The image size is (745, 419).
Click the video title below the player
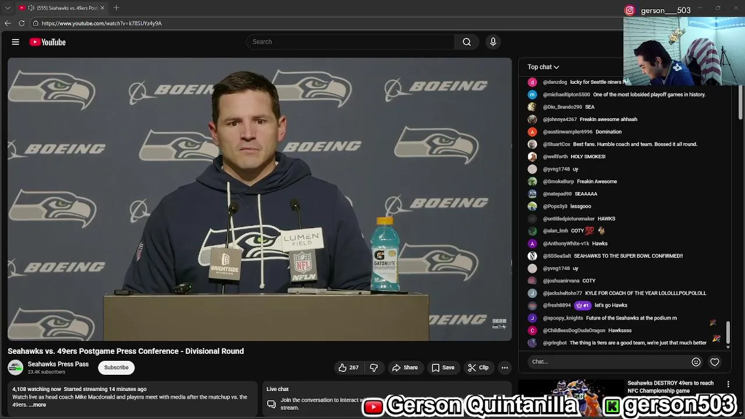[126, 351]
